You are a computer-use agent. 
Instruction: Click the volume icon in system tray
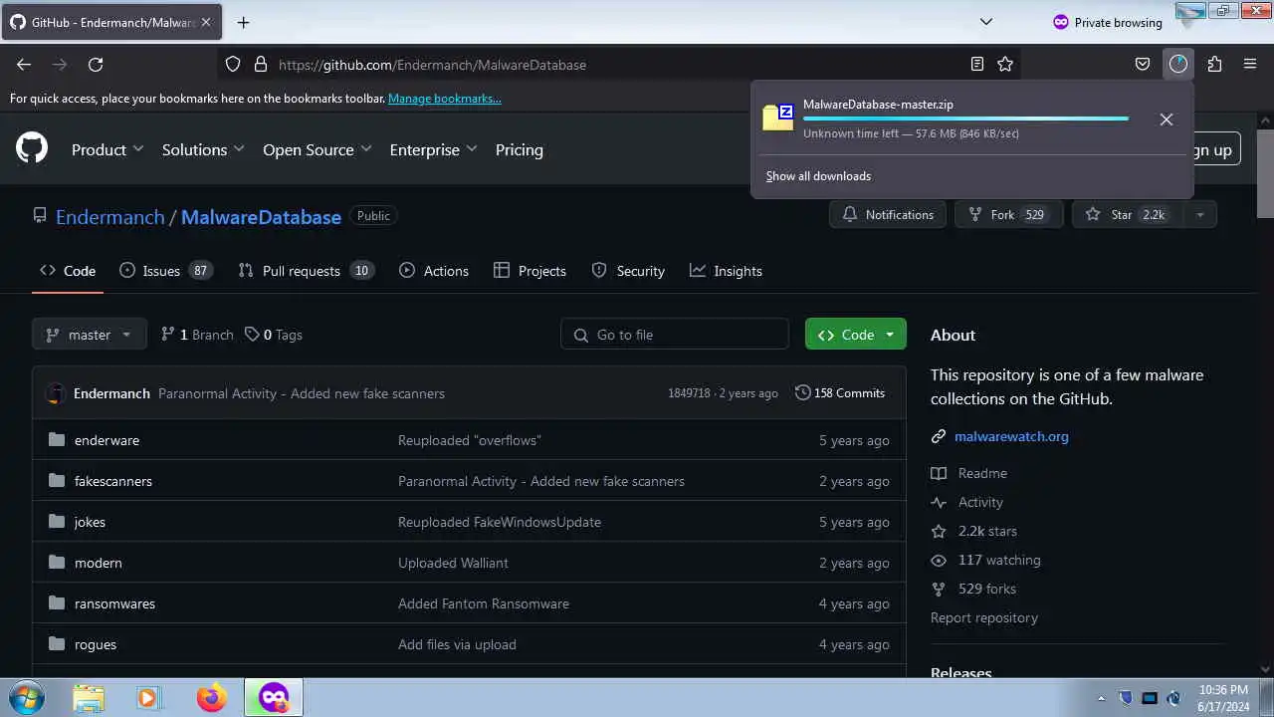pos(1173,698)
